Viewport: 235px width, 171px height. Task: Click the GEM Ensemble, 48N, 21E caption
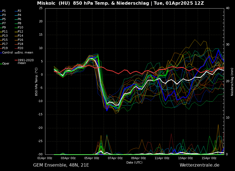point(61,165)
